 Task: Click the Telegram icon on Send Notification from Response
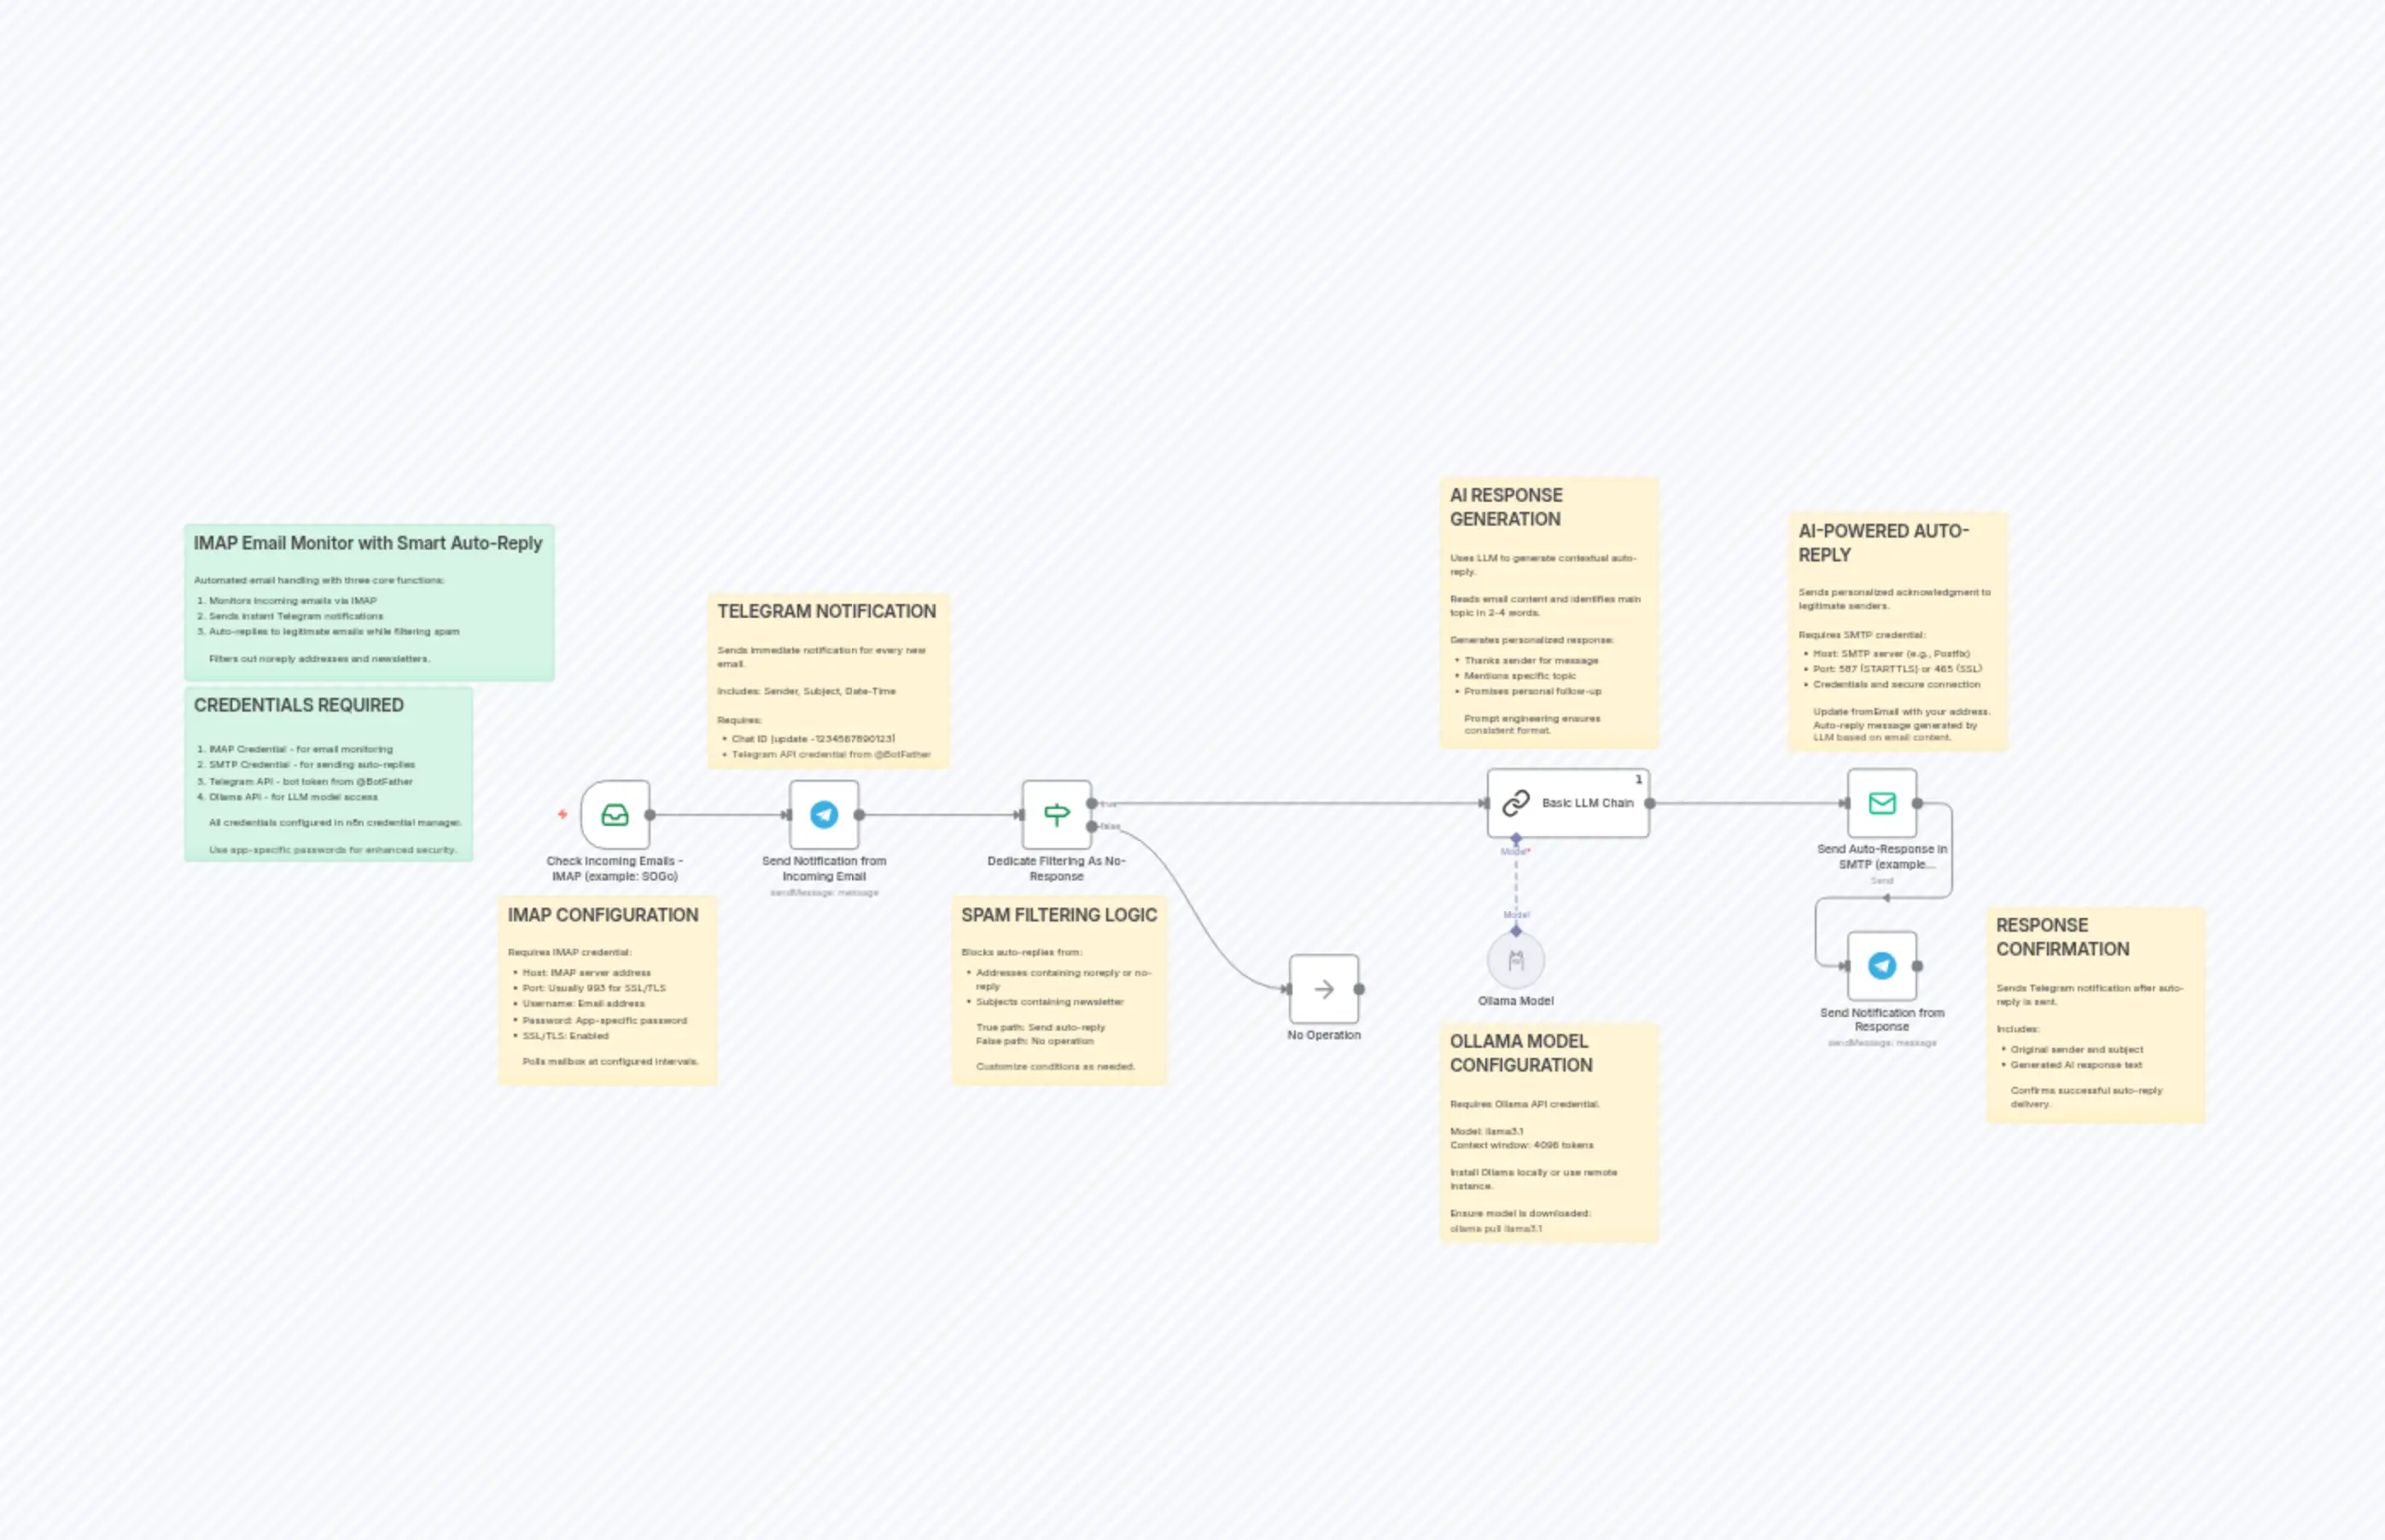pos(1881,966)
